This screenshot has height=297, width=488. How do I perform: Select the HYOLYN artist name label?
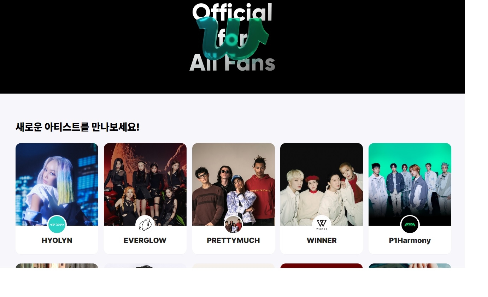[x=57, y=240]
